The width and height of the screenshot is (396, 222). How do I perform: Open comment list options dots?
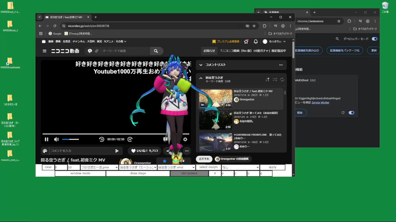click(x=281, y=65)
